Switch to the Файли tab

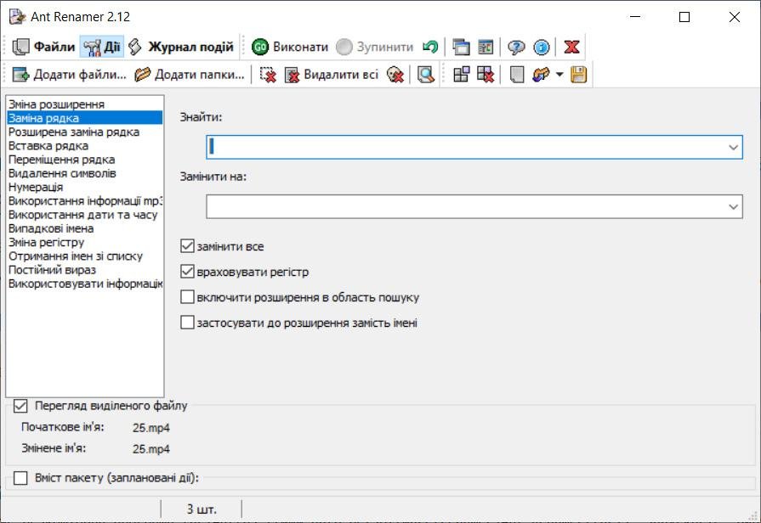[x=43, y=47]
